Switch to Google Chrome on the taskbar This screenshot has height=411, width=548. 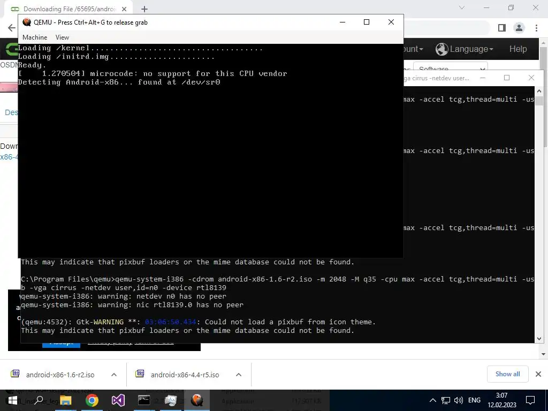[92, 400]
